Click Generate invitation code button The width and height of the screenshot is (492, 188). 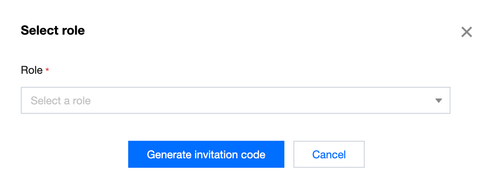pyautogui.click(x=206, y=154)
